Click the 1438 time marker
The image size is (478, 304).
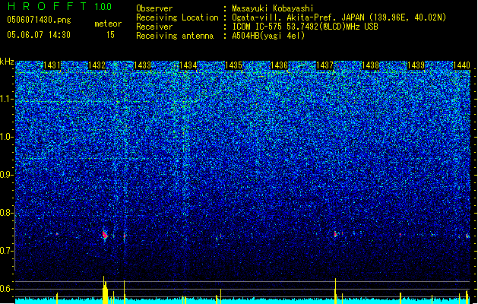(x=370, y=65)
